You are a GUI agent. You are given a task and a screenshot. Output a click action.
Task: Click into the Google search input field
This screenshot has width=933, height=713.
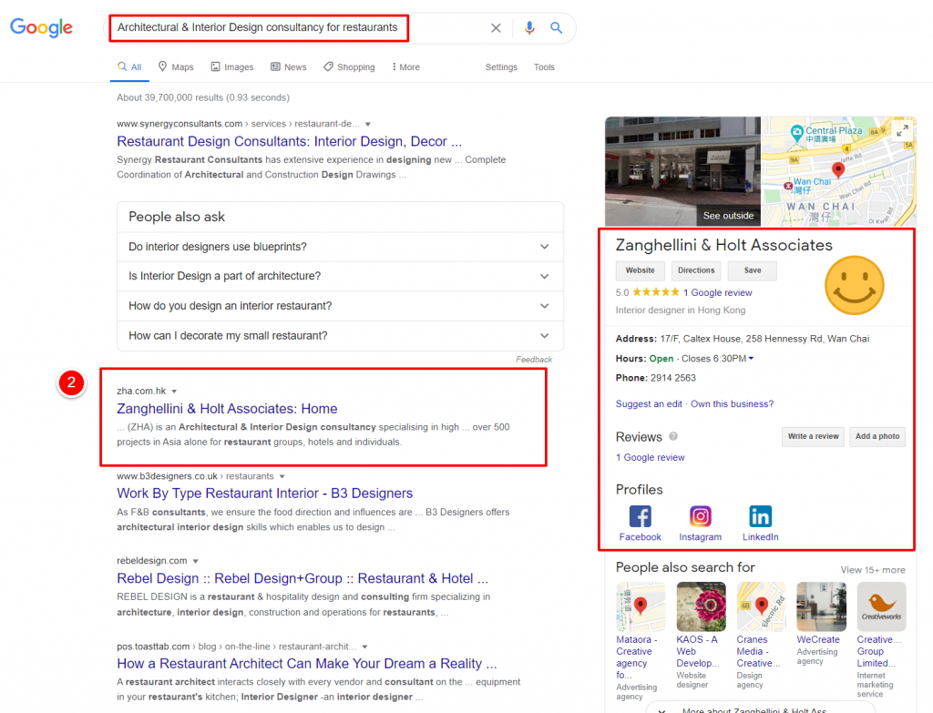pyautogui.click(x=298, y=28)
